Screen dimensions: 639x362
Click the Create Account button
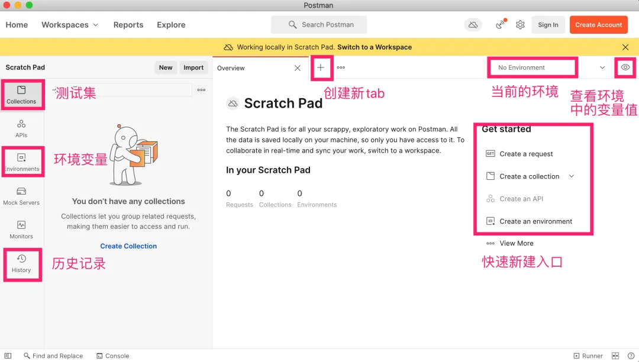[598, 25]
